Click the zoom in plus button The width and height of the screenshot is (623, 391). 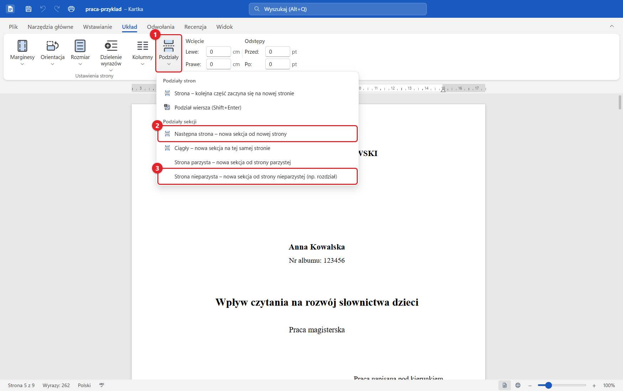point(594,385)
